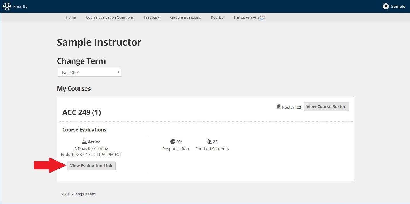This screenshot has height=204, width=410.
Task: Click the Faculty title in header
Action: [20, 6]
